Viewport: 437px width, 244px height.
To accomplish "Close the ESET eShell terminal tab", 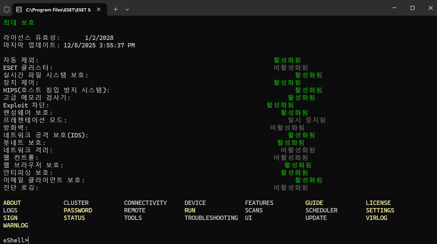I will pyautogui.click(x=100, y=9).
